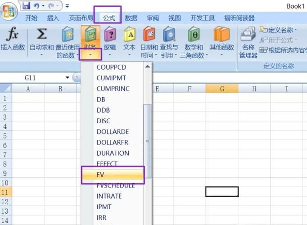Image resolution: width=307 pixels, height=225 pixels.
Task: Select column A header
Action: pyautogui.click(x=28, y=89)
